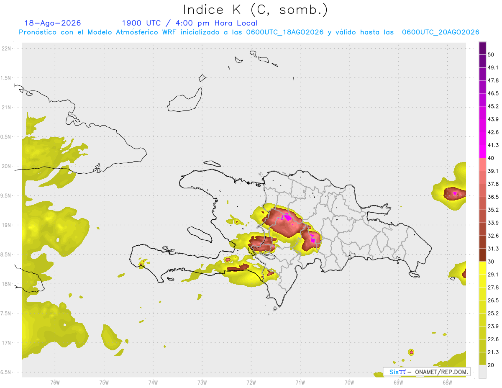Click the "70W" longitude label
Viewport: 502px width, 388px height.
click(349, 382)
